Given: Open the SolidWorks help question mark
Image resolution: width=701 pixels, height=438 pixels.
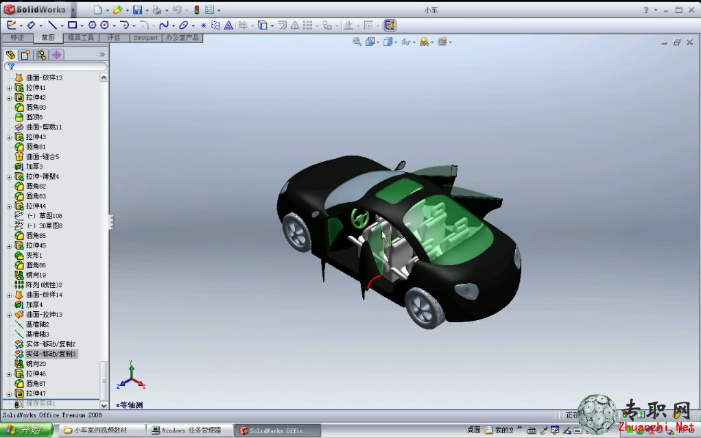Looking at the screenshot, I should 646,10.
